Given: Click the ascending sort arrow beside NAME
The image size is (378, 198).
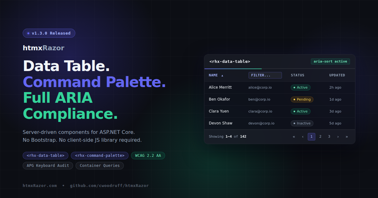Looking at the screenshot, I should (x=223, y=75).
